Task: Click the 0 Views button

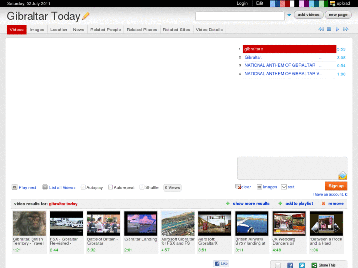Action: (172, 188)
